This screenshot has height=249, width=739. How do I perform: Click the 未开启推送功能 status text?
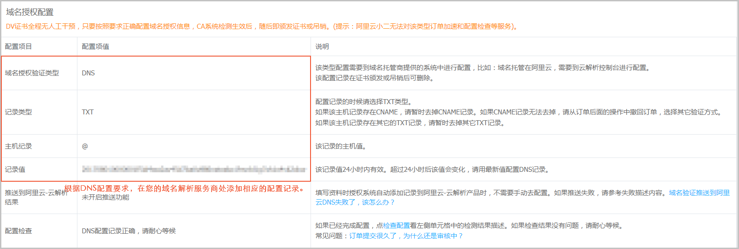pyautogui.click(x=105, y=197)
